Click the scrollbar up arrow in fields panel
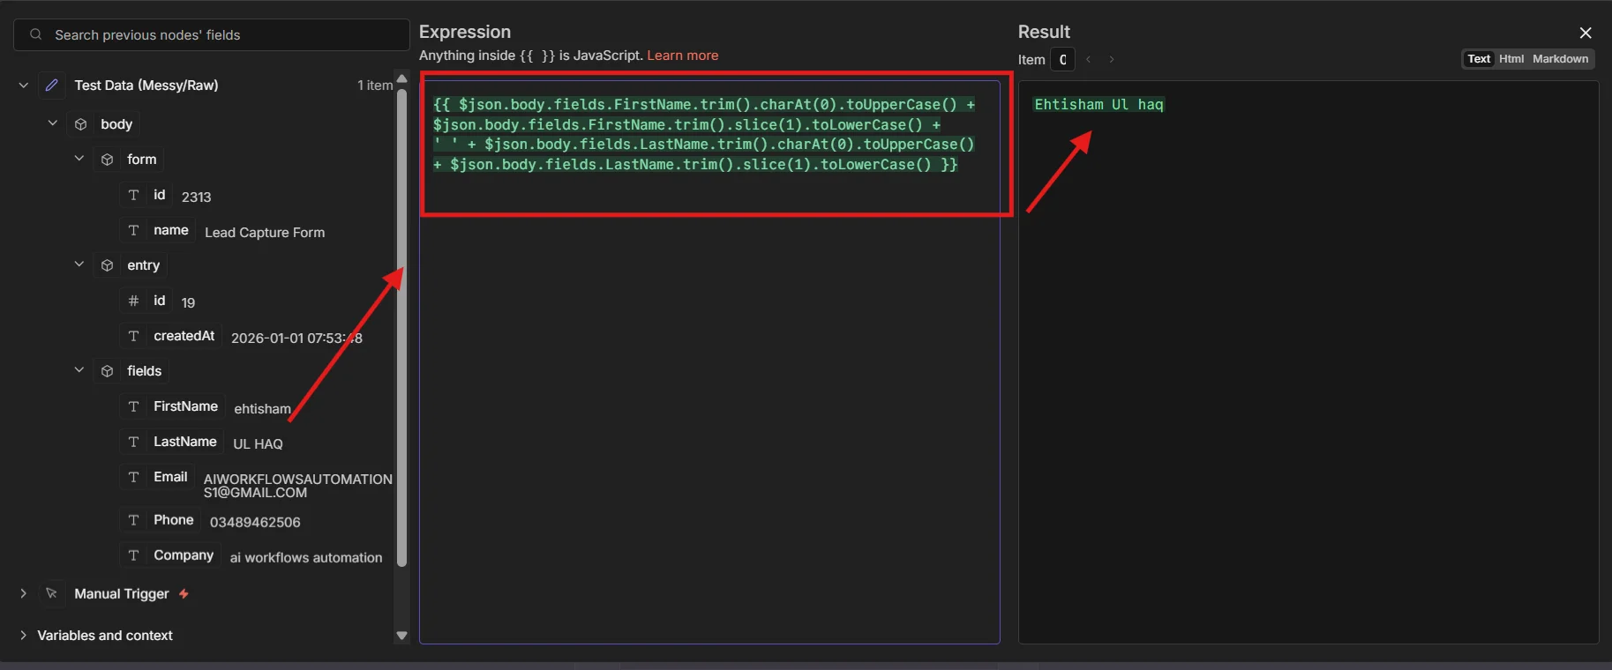The width and height of the screenshot is (1612, 670). pyautogui.click(x=401, y=78)
